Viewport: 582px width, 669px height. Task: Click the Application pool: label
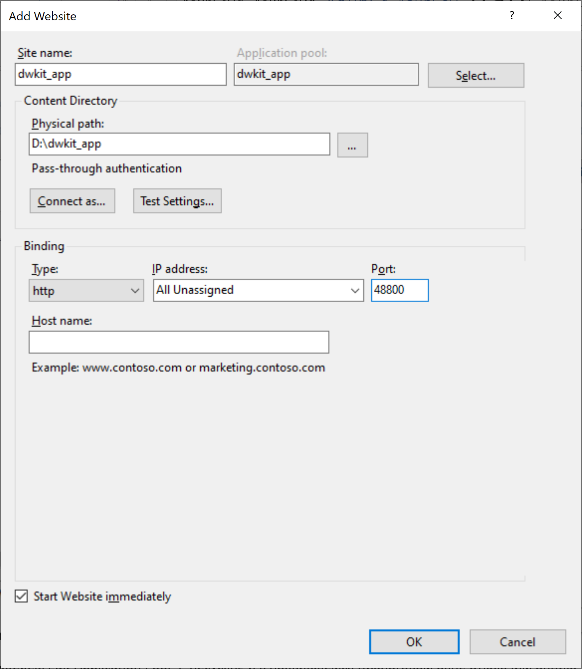click(282, 53)
